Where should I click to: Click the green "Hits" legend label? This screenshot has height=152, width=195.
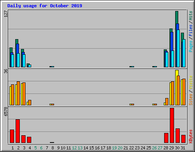[x=191, y=16]
